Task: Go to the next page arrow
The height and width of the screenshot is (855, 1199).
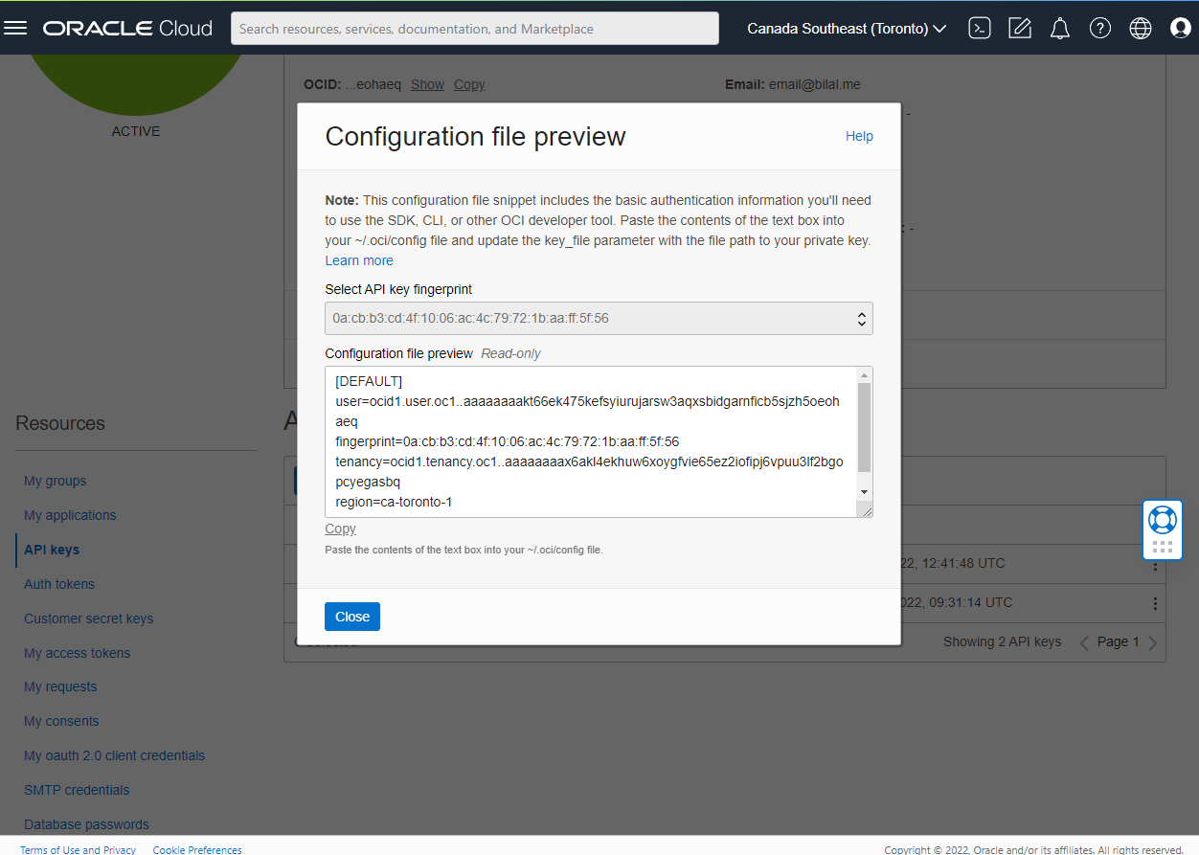Action: (1152, 642)
